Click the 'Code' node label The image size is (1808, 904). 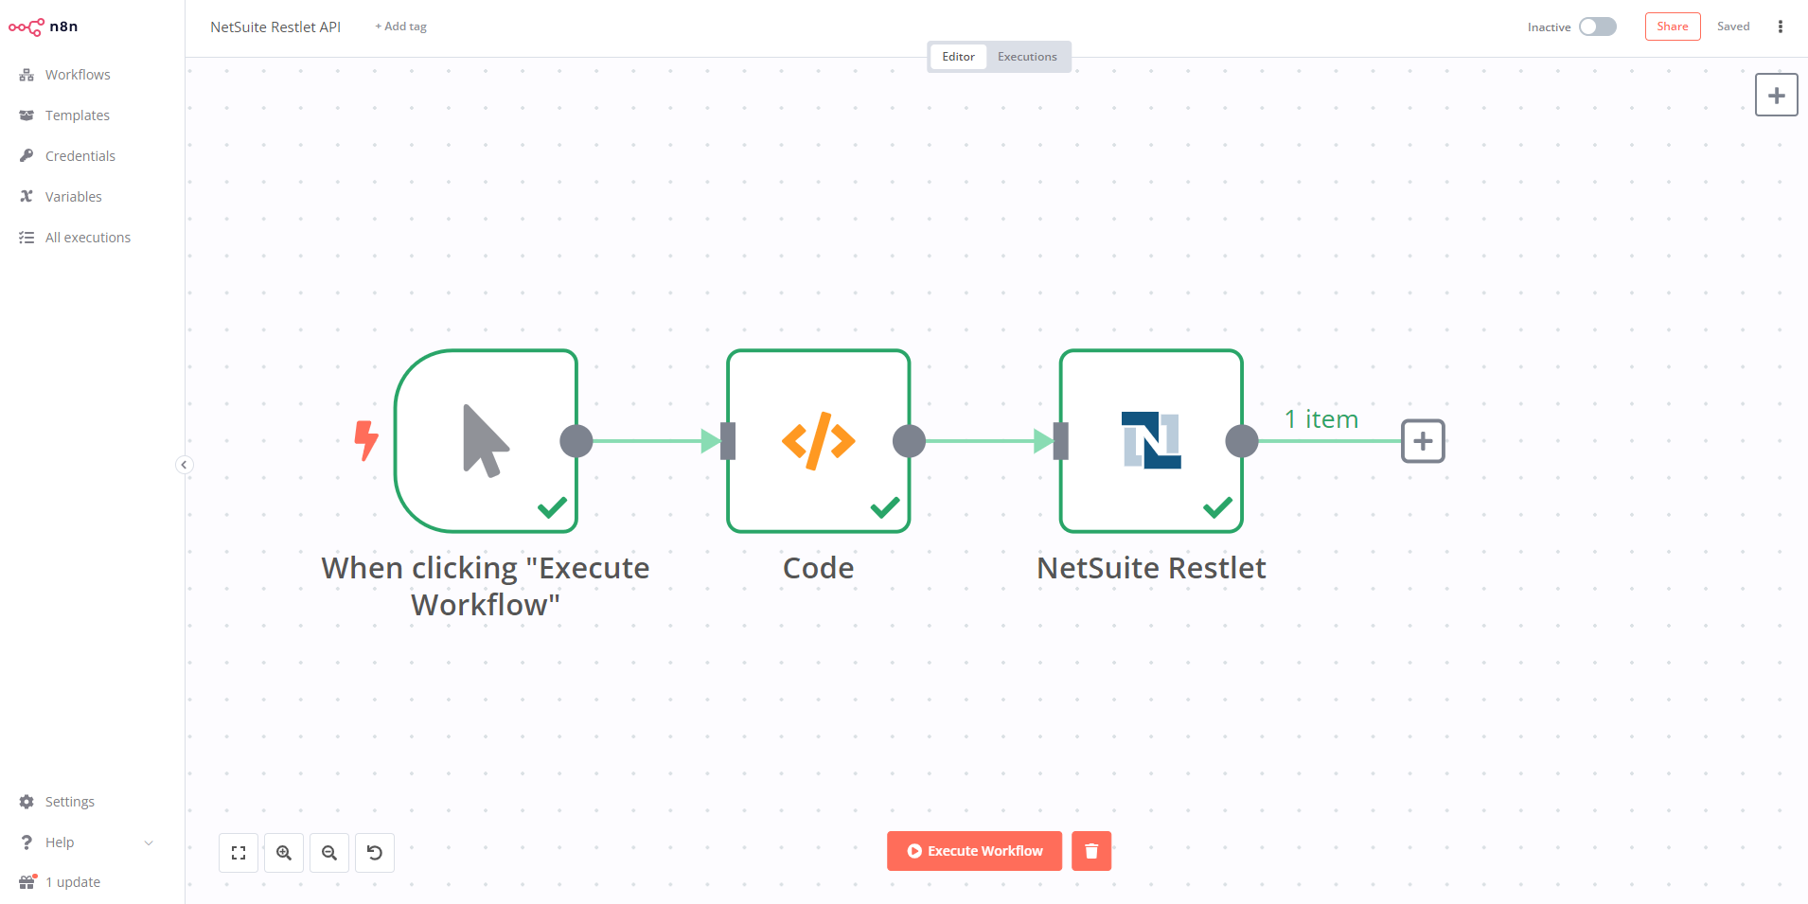coord(819,568)
